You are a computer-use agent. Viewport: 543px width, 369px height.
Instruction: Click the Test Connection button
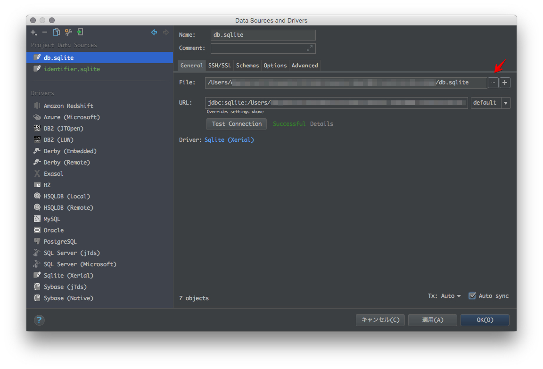(237, 124)
